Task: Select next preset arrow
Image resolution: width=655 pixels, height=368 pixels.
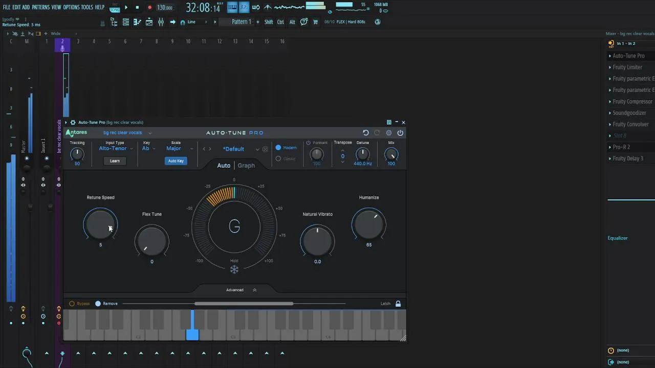Action: [x=210, y=149]
